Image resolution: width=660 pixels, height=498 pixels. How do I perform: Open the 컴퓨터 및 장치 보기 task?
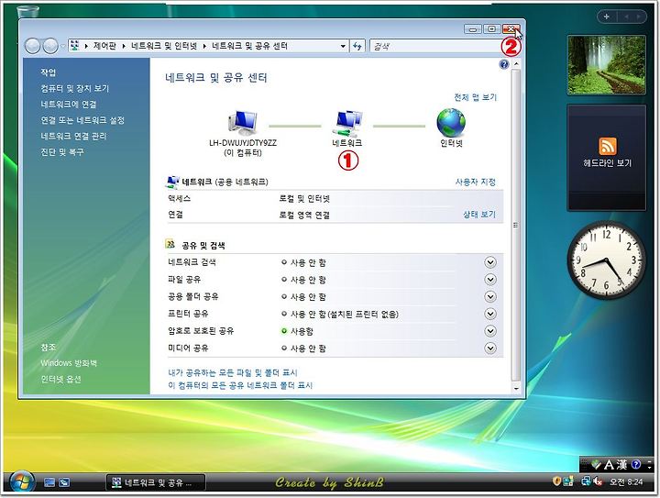pyautogui.click(x=75, y=88)
